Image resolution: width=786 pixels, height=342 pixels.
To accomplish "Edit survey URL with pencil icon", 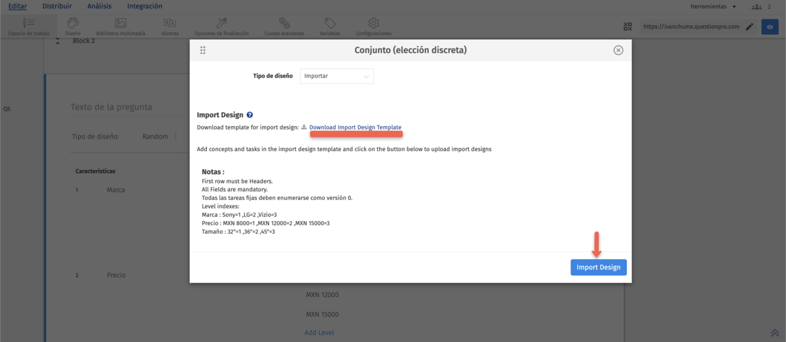I will [x=750, y=27].
